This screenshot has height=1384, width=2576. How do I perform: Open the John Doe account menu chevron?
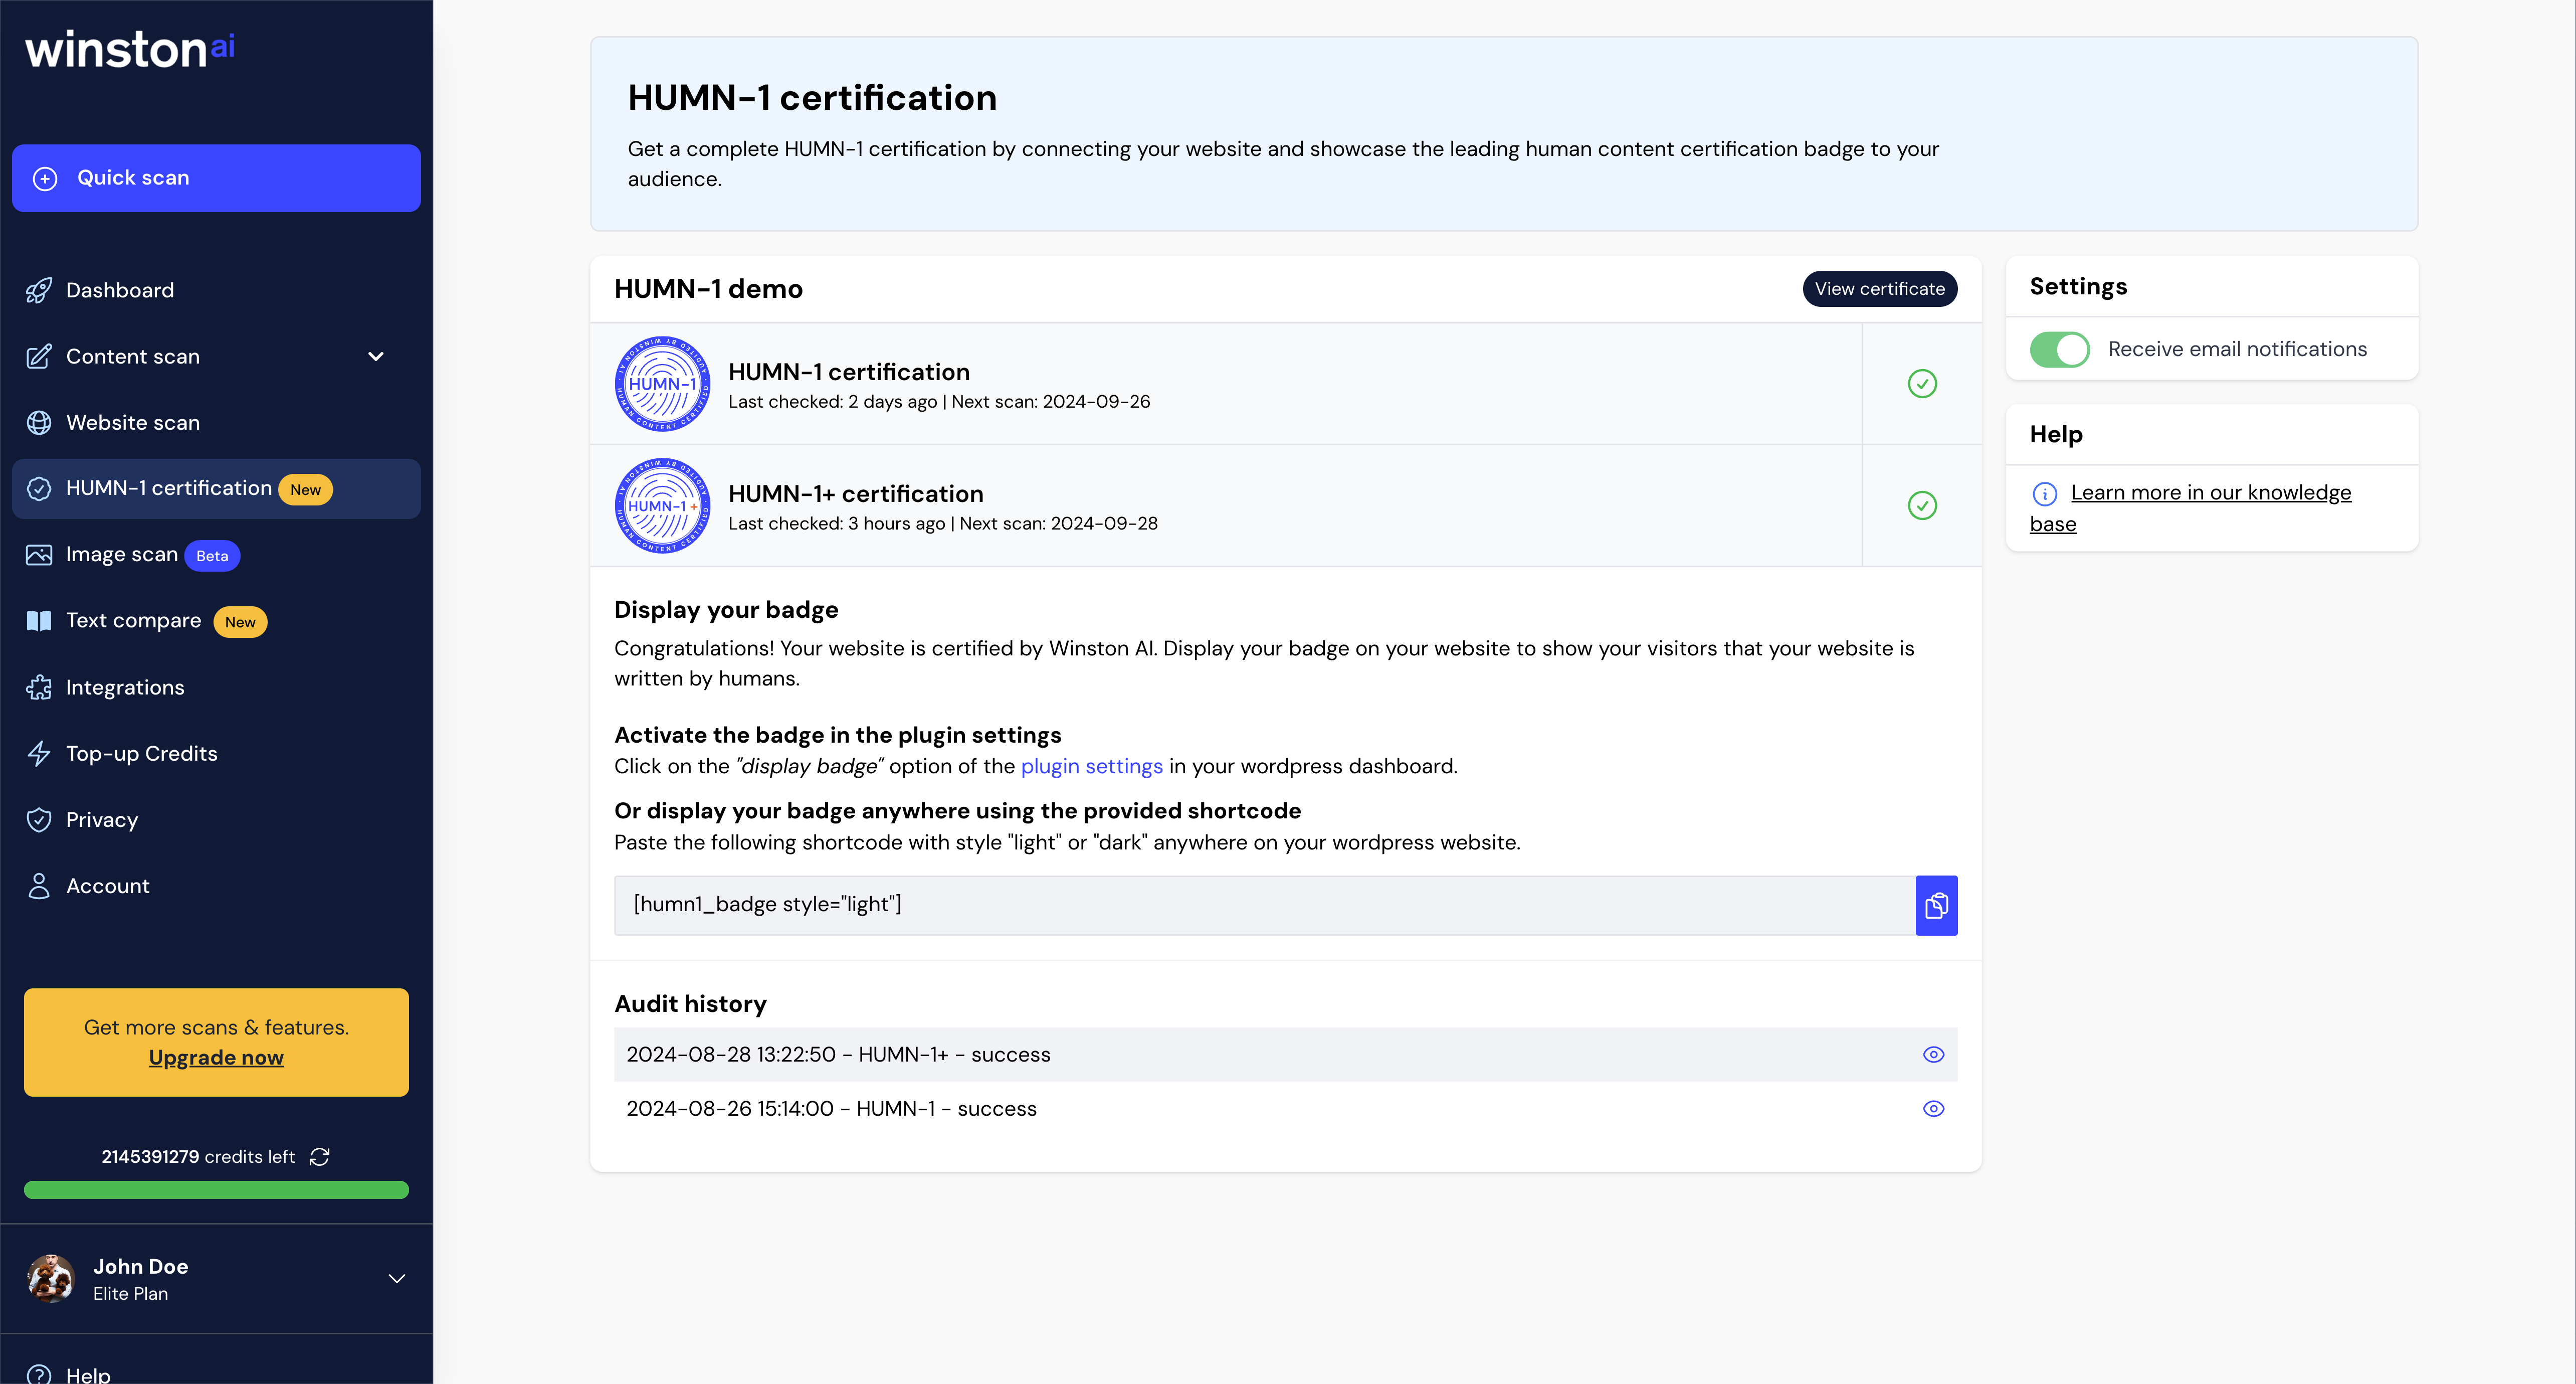click(x=397, y=1279)
